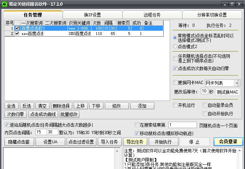Maximize the window
This screenshot has height=169, width=245.
pos(232,4)
